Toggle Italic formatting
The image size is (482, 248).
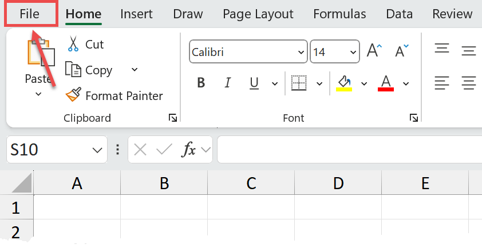227,83
